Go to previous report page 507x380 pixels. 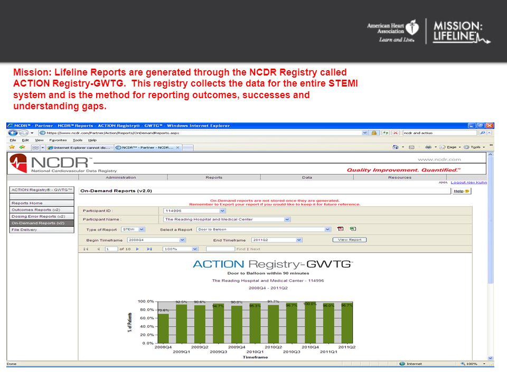tap(98, 249)
